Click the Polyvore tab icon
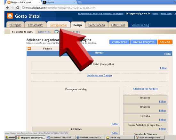The height and width of the screenshot is (140, 176). 44,2
